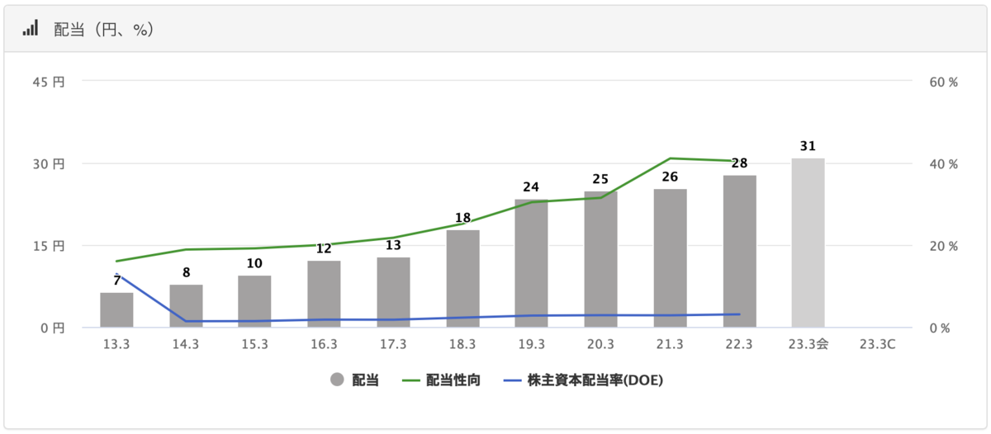
Task: Select the 15.3 dividend bar
Action: click(255, 301)
